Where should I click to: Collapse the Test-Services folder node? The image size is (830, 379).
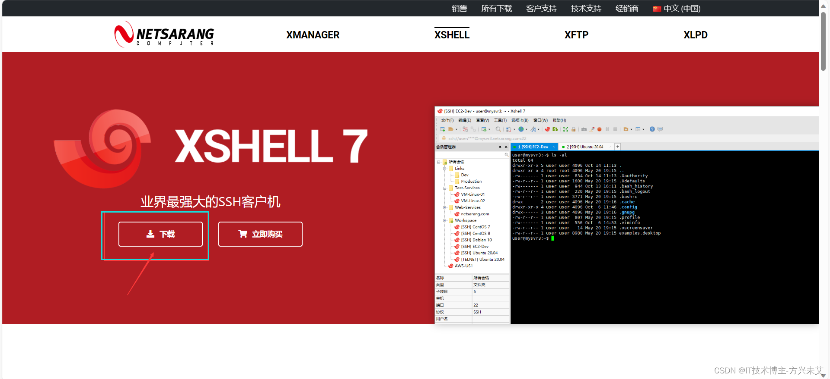444,188
